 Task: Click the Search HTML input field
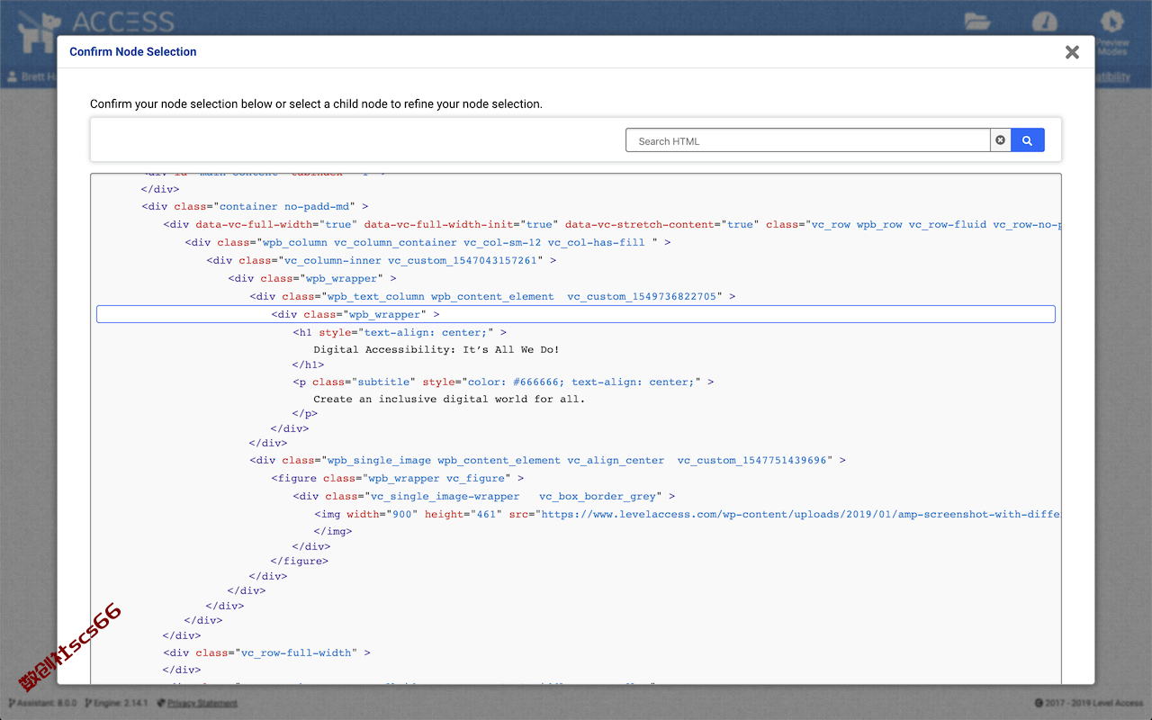tap(807, 140)
